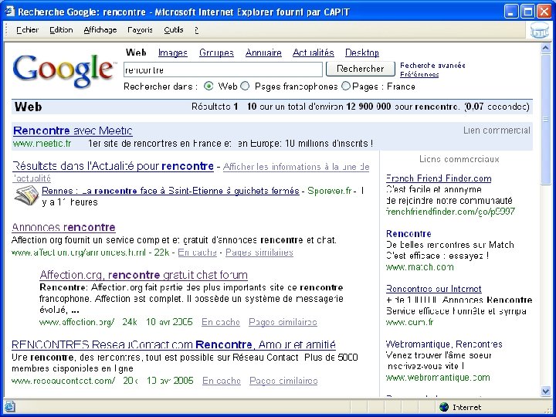The image size is (556, 417).
Task: Open the Rencontre avec Meetic ad link
Action: [73, 131]
